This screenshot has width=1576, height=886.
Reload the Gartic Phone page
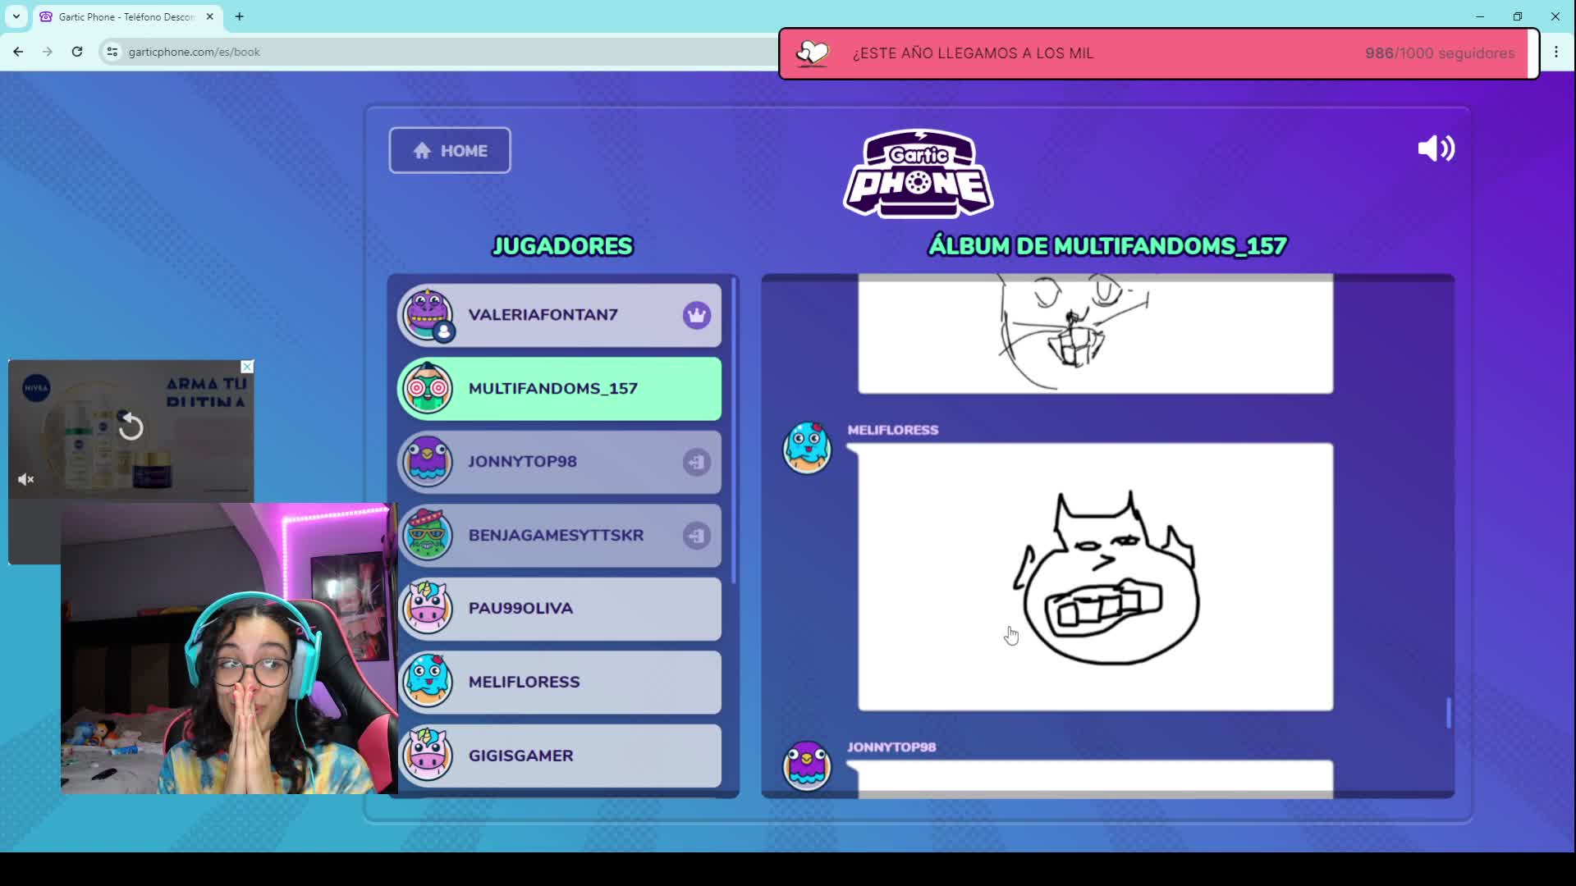click(77, 52)
